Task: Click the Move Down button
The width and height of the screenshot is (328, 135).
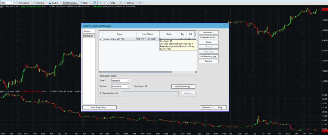Action: point(208,52)
